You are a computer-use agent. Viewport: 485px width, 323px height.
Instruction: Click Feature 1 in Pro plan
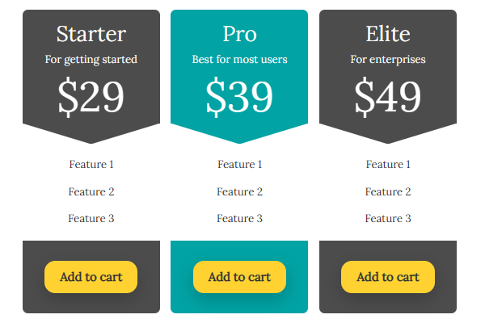point(239,165)
